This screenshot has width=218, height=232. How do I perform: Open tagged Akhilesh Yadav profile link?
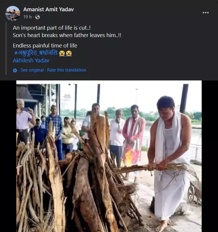[31, 60]
